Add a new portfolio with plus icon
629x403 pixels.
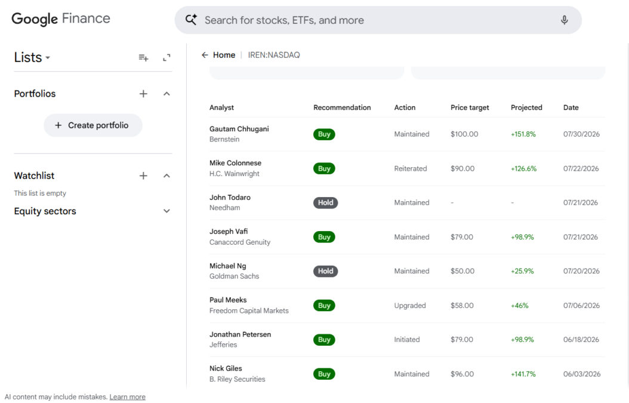point(143,94)
